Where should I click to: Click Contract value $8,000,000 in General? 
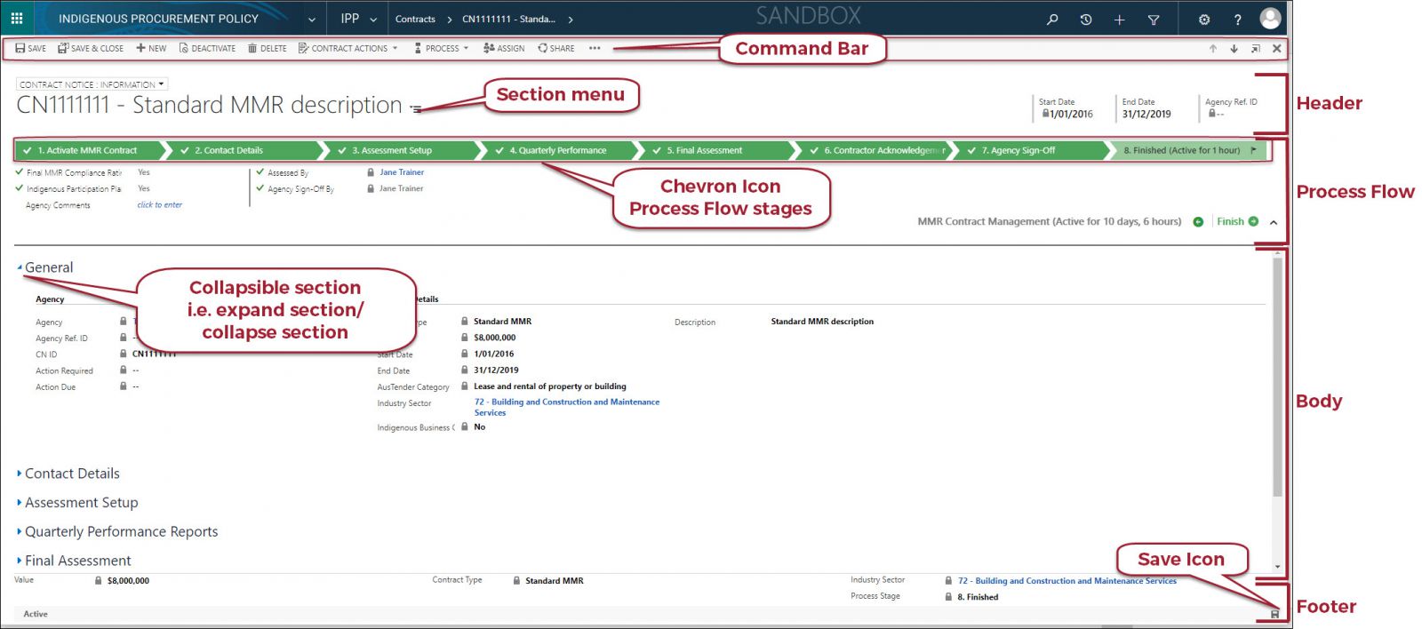point(495,338)
